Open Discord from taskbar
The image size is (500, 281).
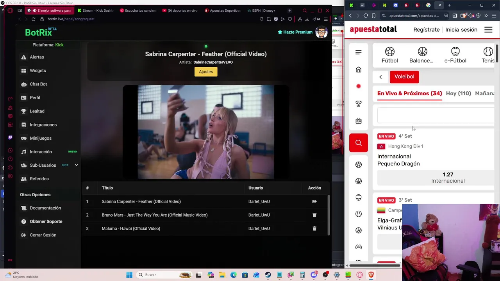click(314, 275)
